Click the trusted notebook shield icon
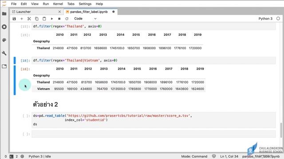284x159 pixels. tap(214, 156)
